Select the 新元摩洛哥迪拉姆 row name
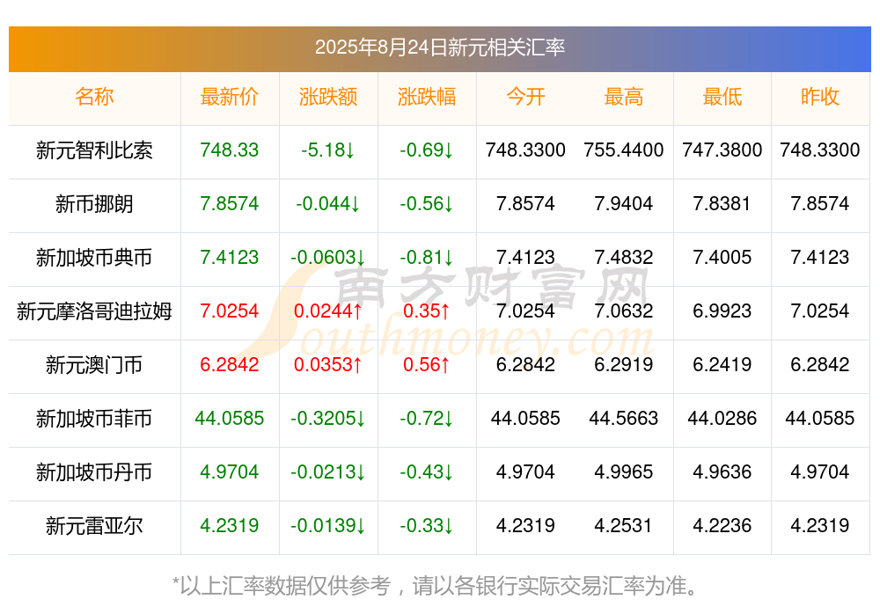Image resolution: width=880 pixels, height=614 pixels. click(94, 311)
